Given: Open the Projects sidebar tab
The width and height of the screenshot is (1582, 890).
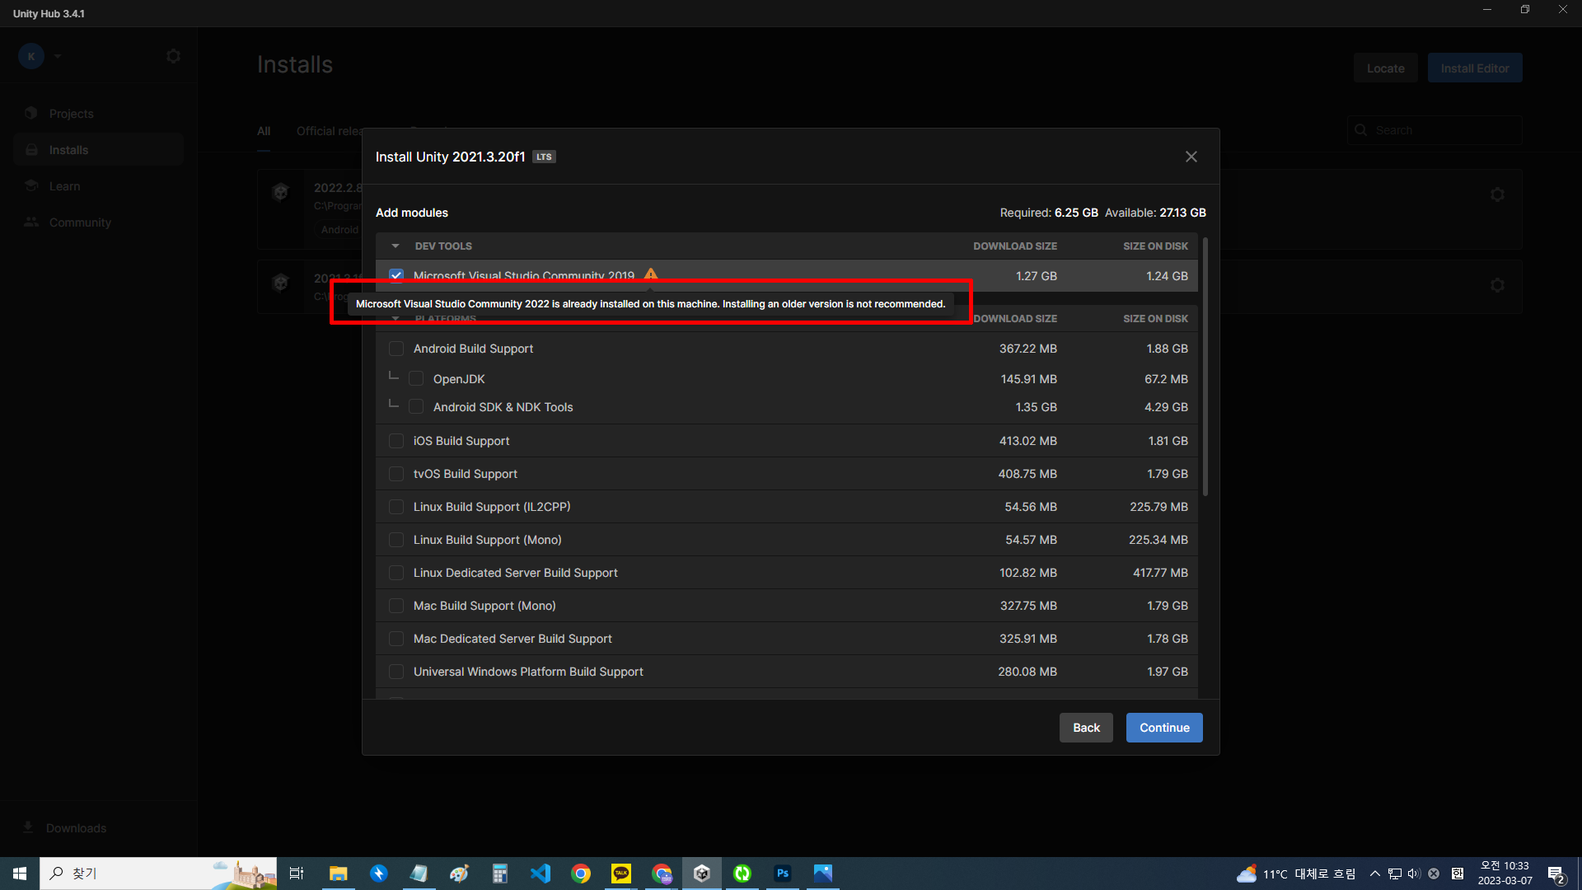Looking at the screenshot, I should (x=98, y=114).
